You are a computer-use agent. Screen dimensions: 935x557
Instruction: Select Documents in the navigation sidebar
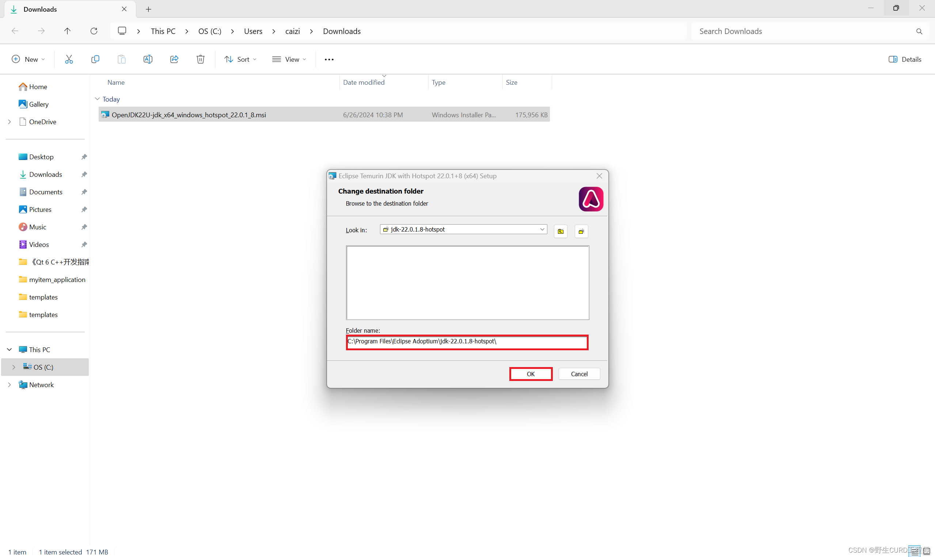(45, 192)
